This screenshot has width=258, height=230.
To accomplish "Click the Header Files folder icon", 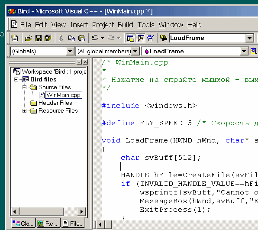I will (33, 103).
